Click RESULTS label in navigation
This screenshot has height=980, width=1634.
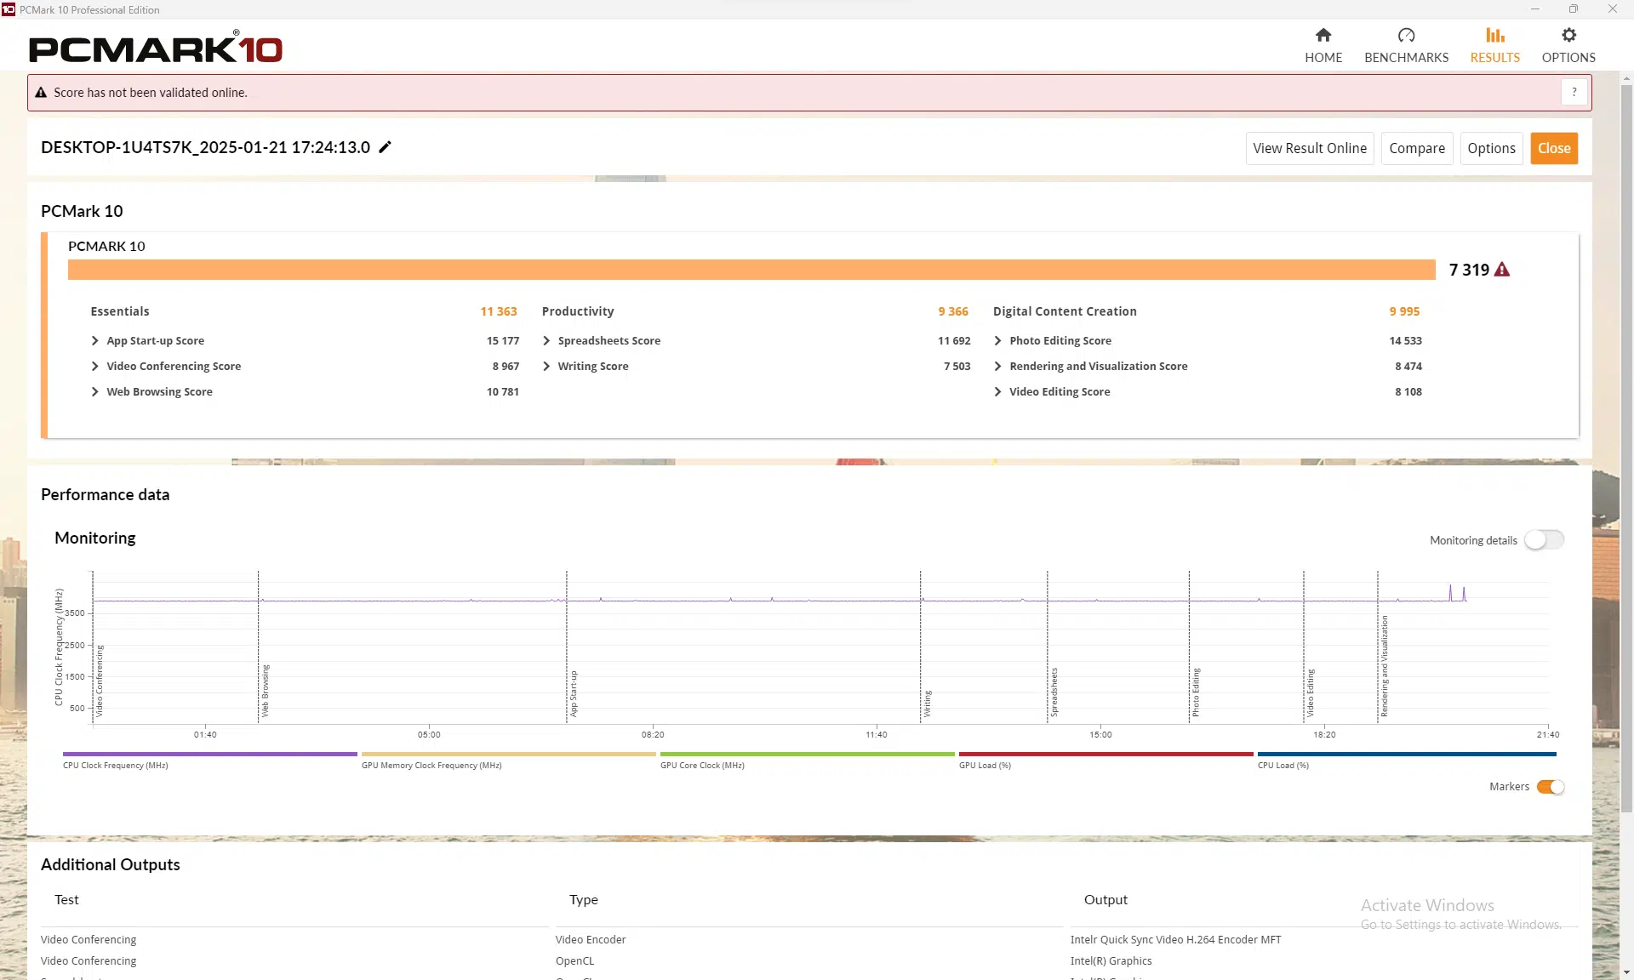(x=1494, y=58)
